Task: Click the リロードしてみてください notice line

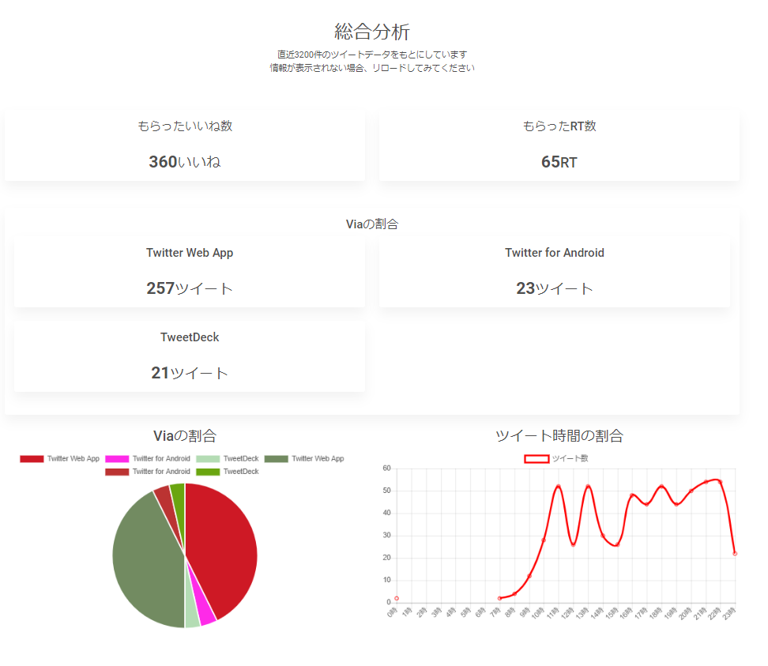Action: pos(424,68)
